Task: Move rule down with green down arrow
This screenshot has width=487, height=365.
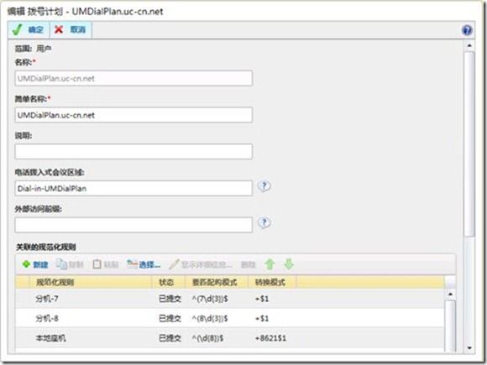Action: [289, 264]
